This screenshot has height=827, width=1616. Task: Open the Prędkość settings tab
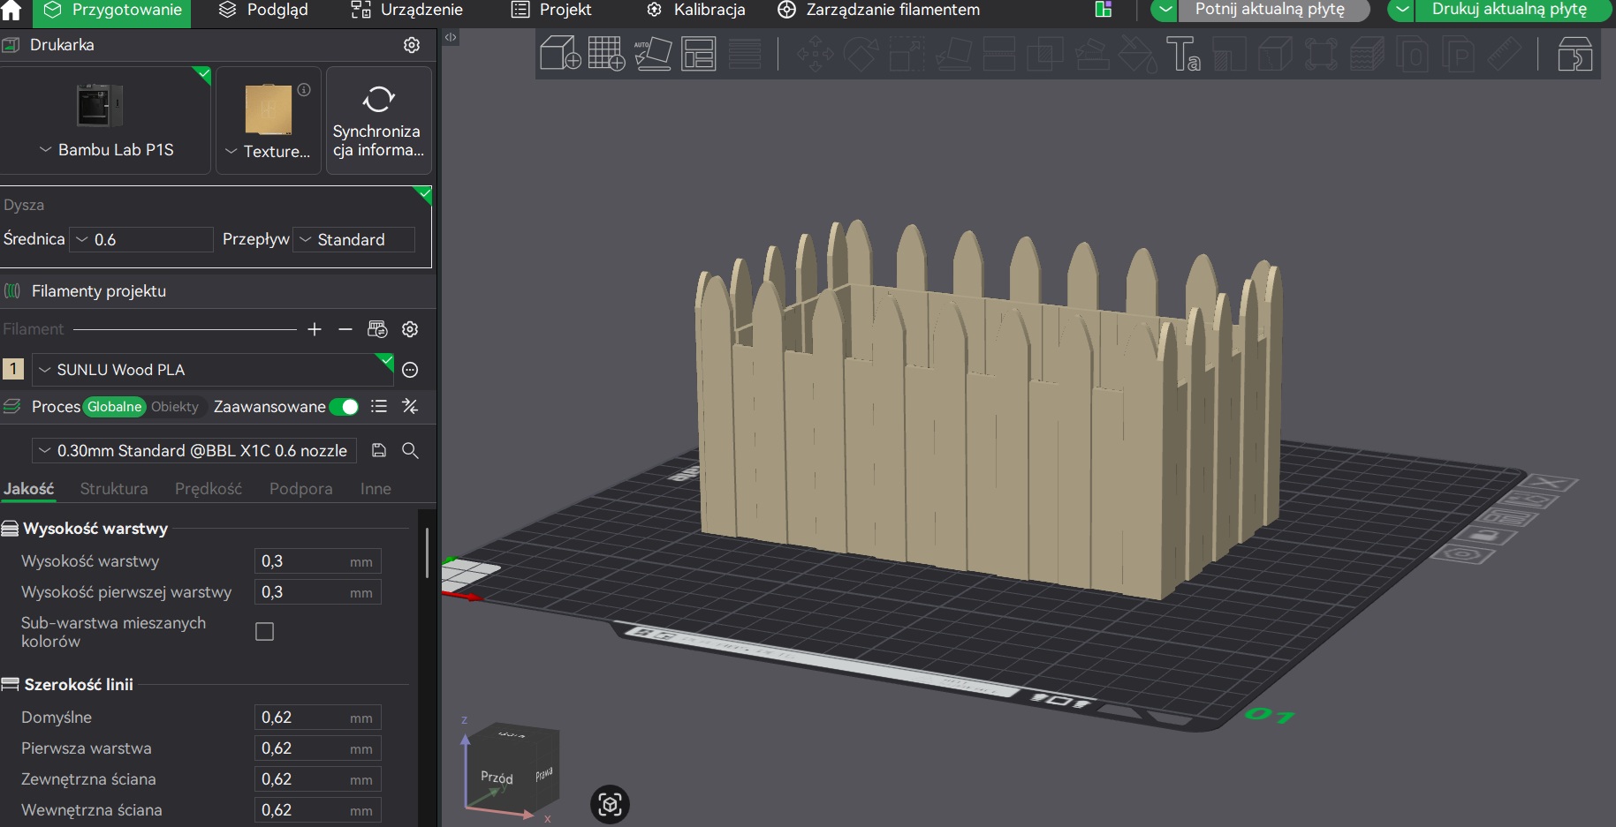pos(209,489)
